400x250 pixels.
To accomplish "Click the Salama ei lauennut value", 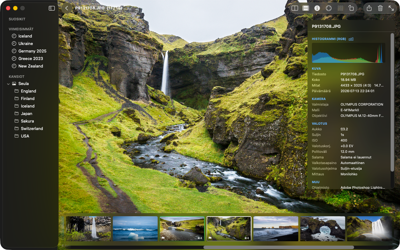I will 356,157.
